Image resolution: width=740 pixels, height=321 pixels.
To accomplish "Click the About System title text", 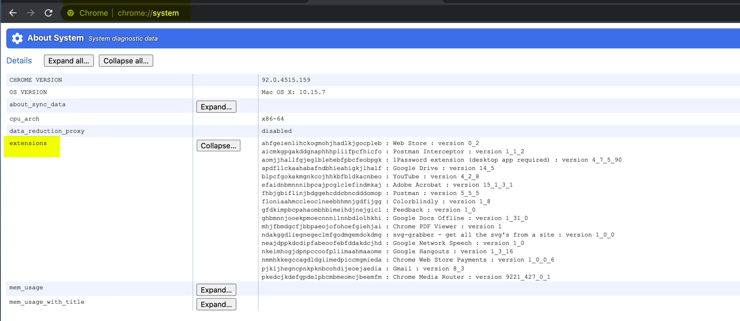I will (x=55, y=38).
